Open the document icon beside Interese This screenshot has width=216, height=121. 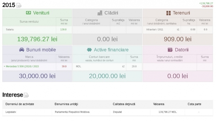(26, 95)
